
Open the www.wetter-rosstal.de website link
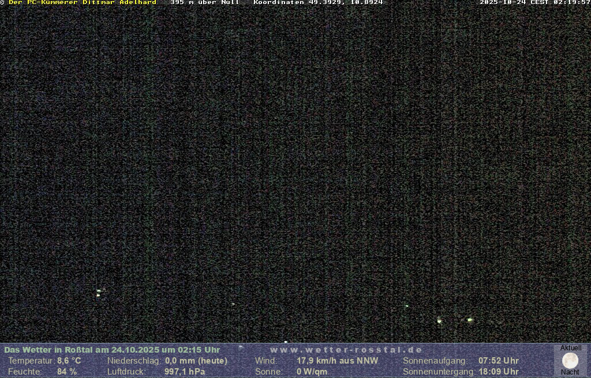346,350
